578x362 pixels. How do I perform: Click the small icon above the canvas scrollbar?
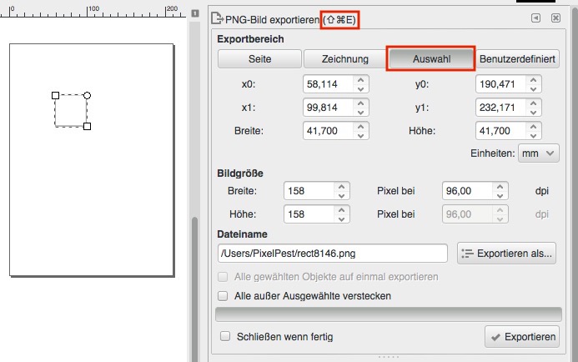point(194,15)
